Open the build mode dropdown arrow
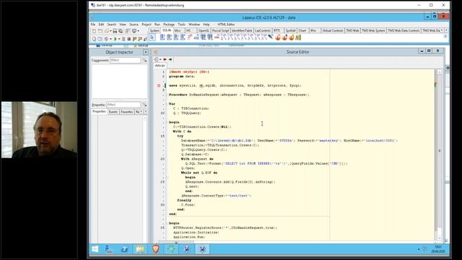 click(110, 39)
